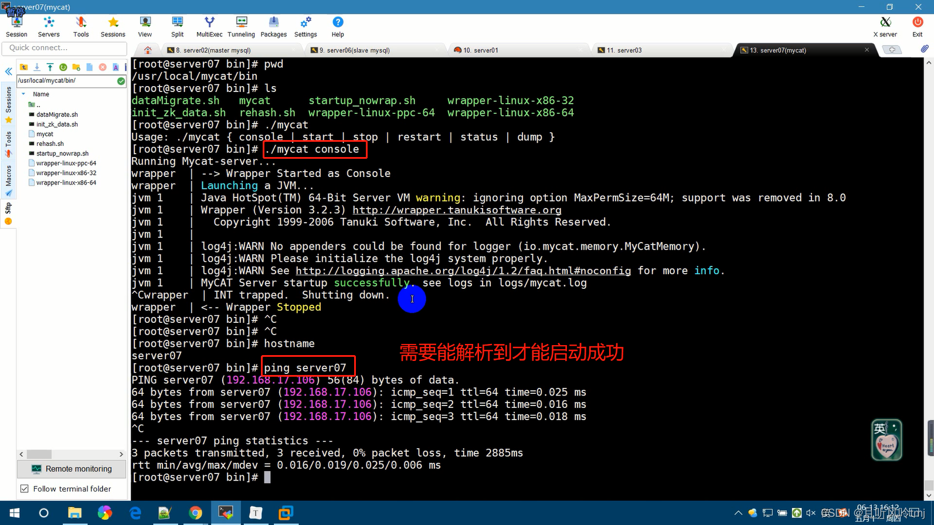Create a new file in SFTP panel

point(90,67)
